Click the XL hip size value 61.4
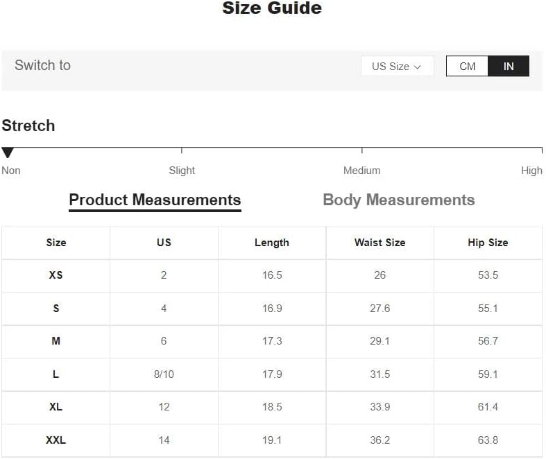The width and height of the screenshot is (546, 459). pyautogui.click(x=488, y=407)
